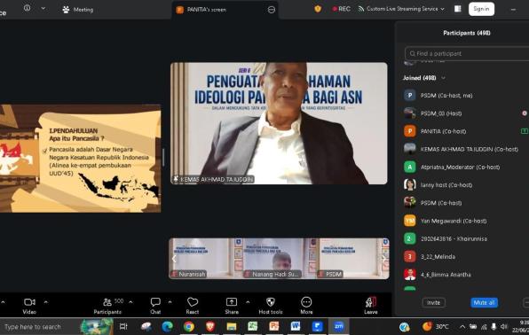Show hidden system tray icons
Viewport: 529px width, 335px height.
[462, 326]
